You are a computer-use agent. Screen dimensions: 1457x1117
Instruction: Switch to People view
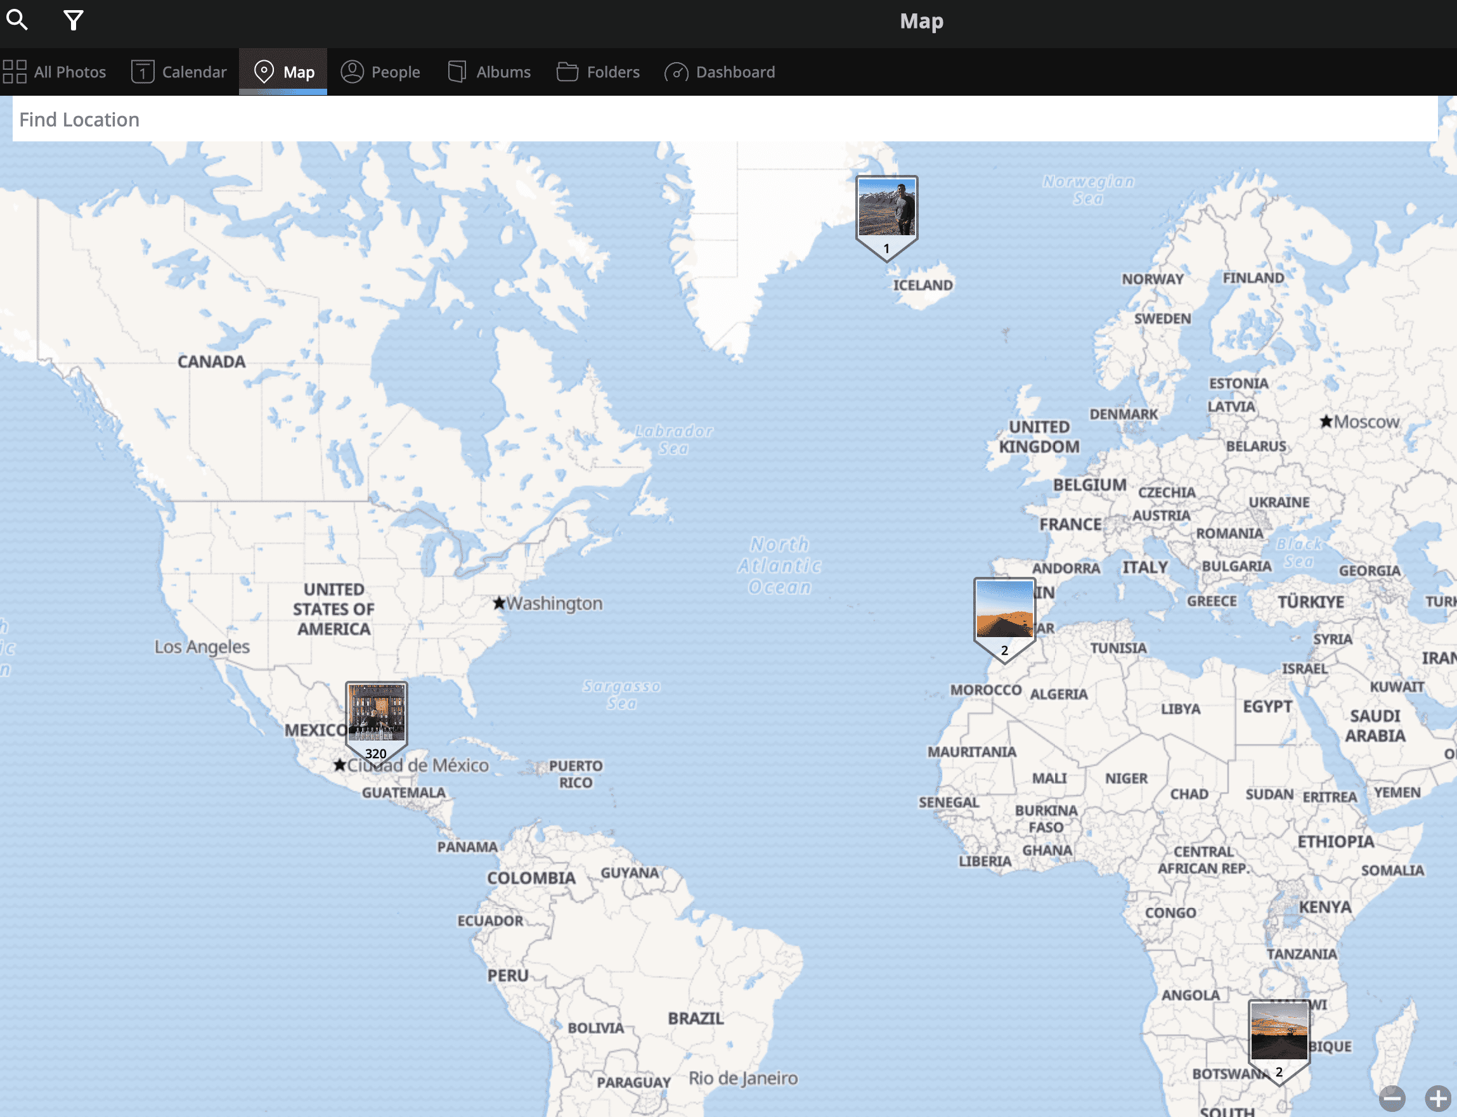(380, 72)
